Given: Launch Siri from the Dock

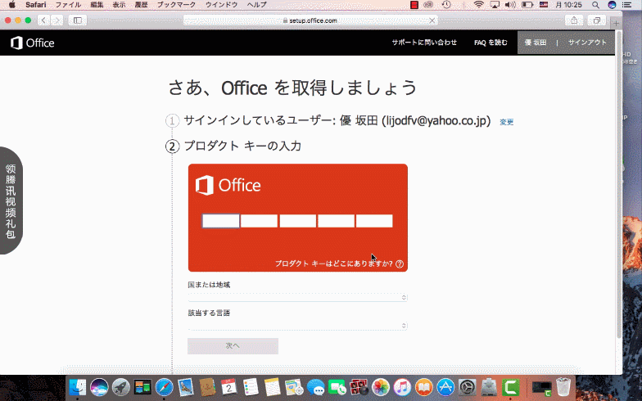Looking at the screenshot, I should (x=99, y=386).
